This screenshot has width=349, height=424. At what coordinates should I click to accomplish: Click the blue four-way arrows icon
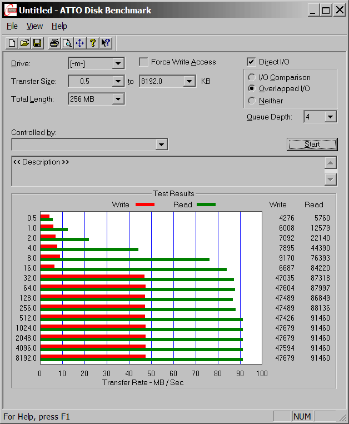(79, 43)
